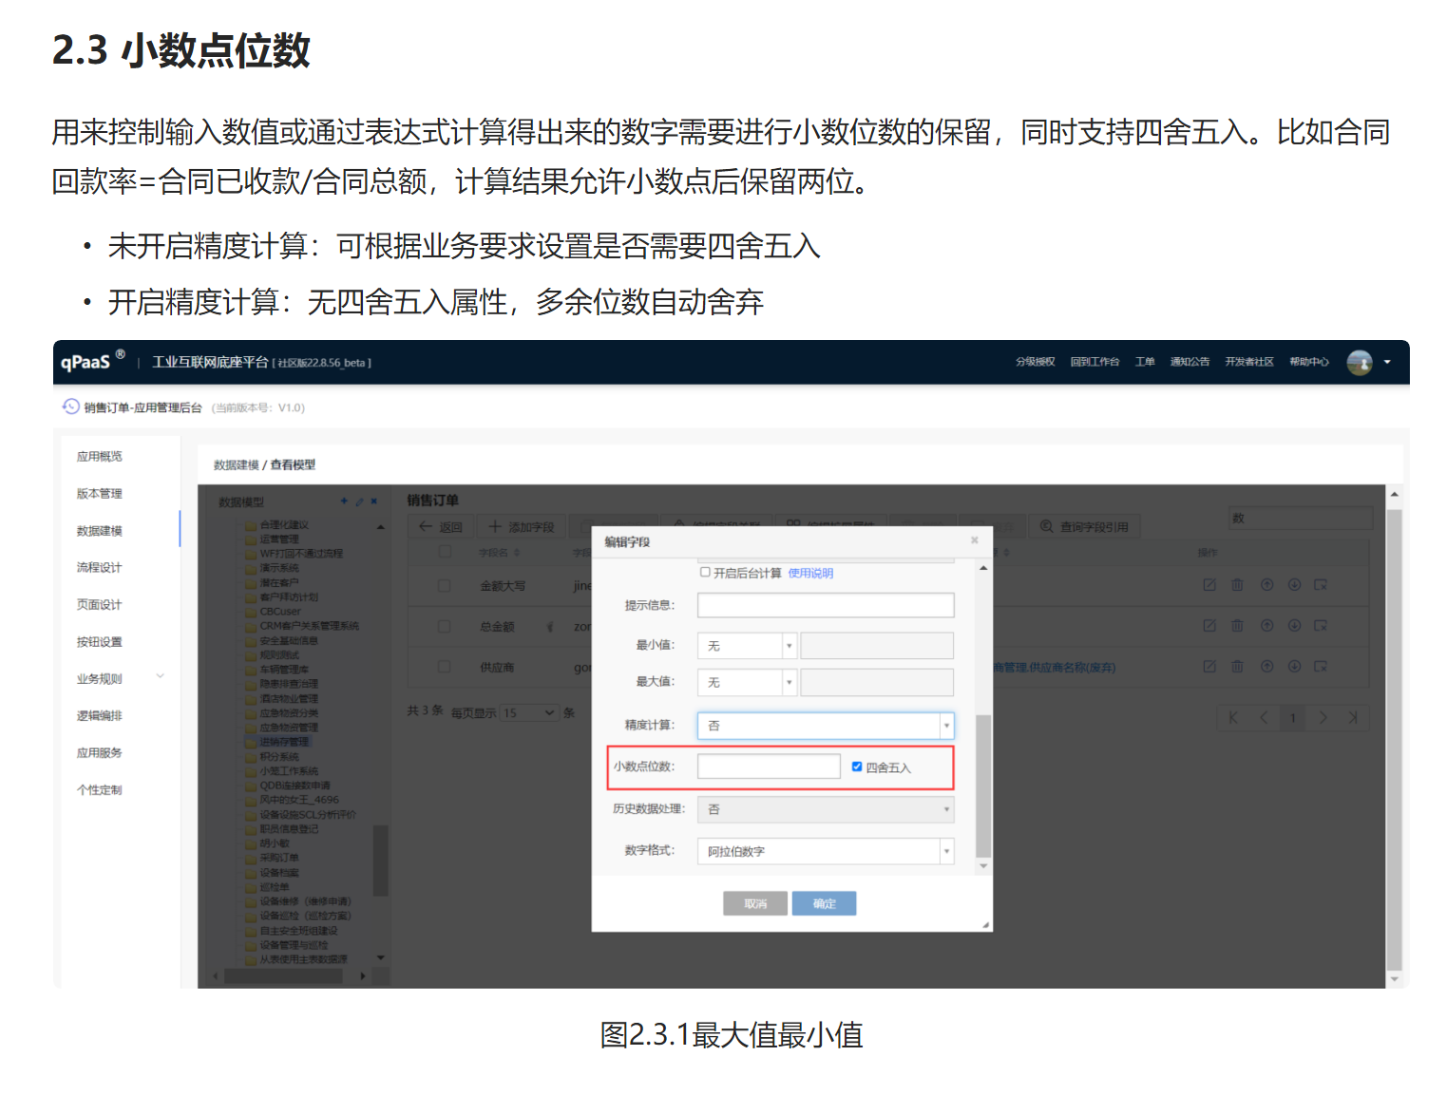Click the trash delete icon in second row

tap(1237, 626)
